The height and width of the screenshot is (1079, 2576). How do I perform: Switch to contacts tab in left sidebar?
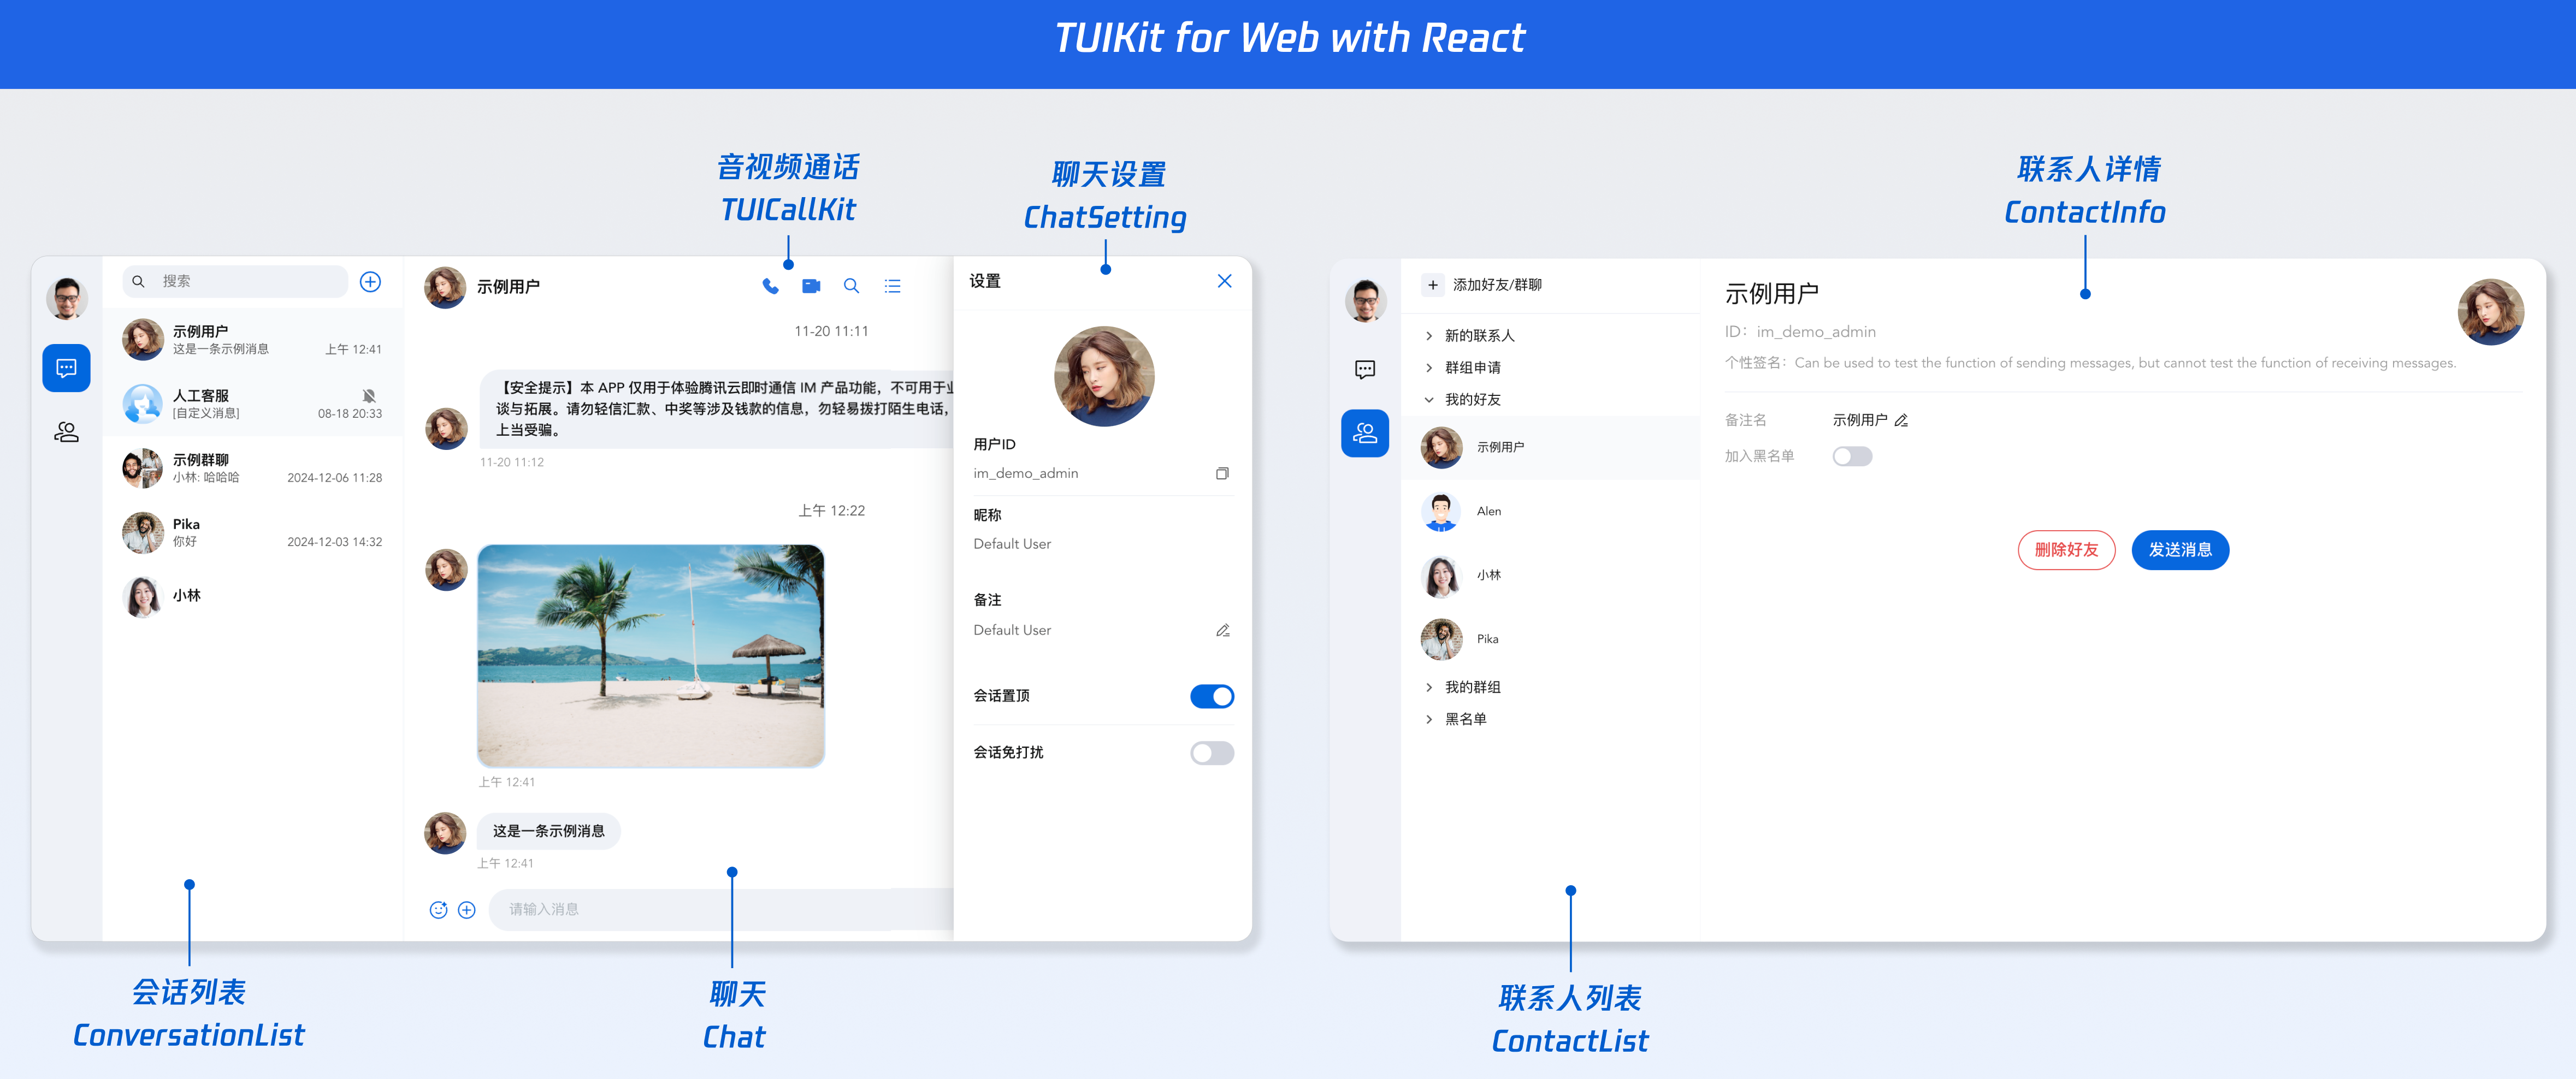point(66,432)
